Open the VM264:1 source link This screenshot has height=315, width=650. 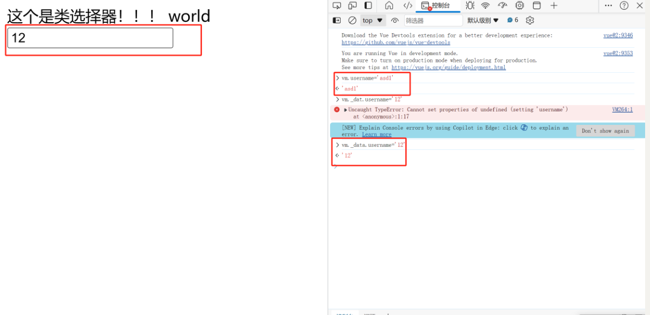click(623, 110)
